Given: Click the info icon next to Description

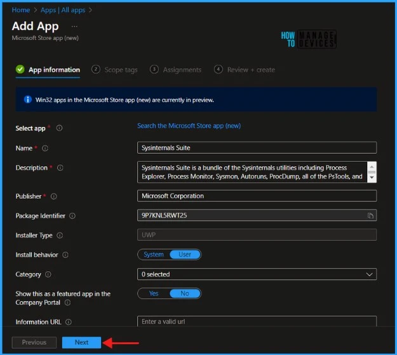Looking at the screenshot, I should click(60, 168).
